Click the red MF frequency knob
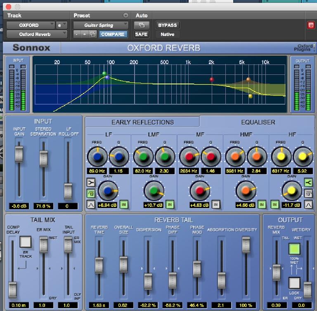 coord(189,157)
